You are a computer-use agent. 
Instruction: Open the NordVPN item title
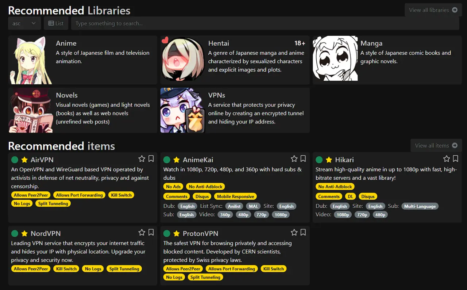tap(46, 234)
